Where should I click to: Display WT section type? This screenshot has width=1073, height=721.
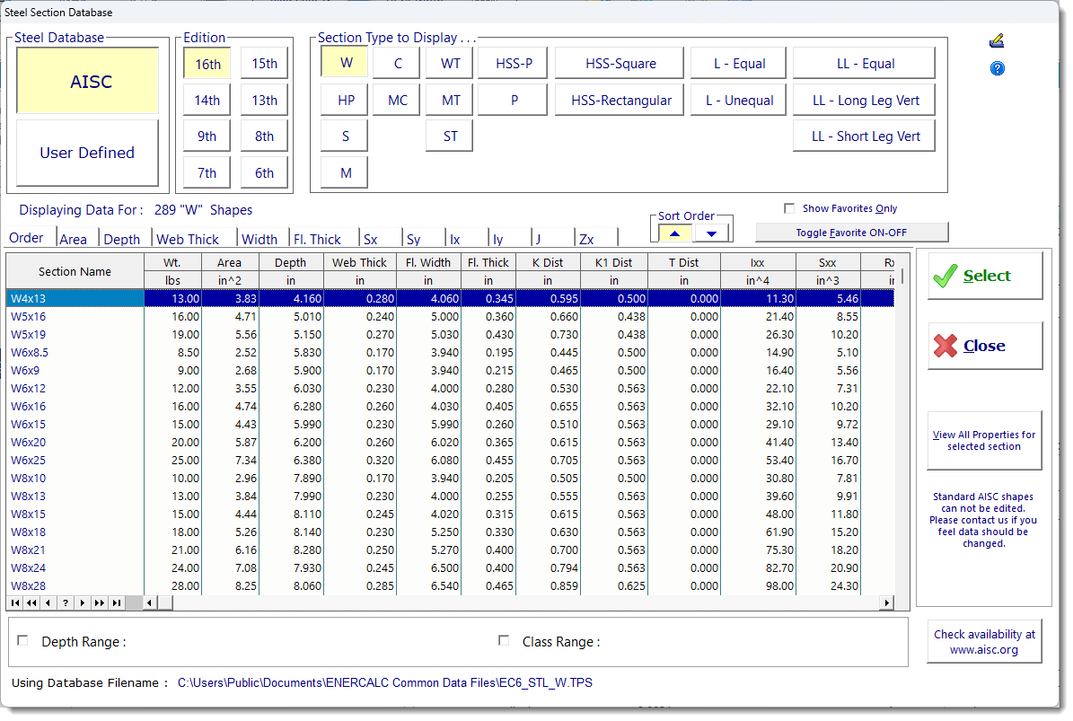click(x=450, y=64)
